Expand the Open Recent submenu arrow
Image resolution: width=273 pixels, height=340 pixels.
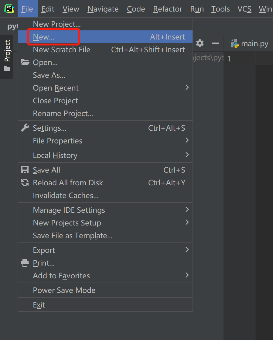(x=187, y=88)
